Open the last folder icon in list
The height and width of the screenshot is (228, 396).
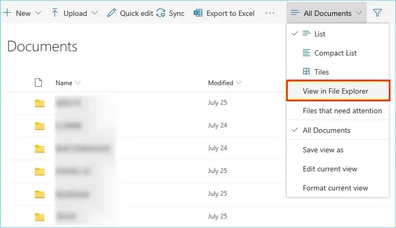[40, 217]
